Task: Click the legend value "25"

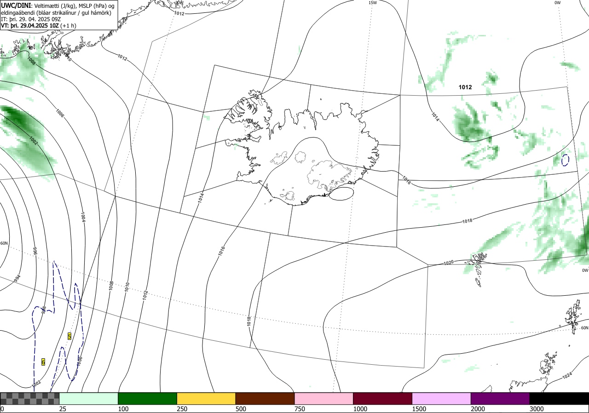Action: (63, 409)
